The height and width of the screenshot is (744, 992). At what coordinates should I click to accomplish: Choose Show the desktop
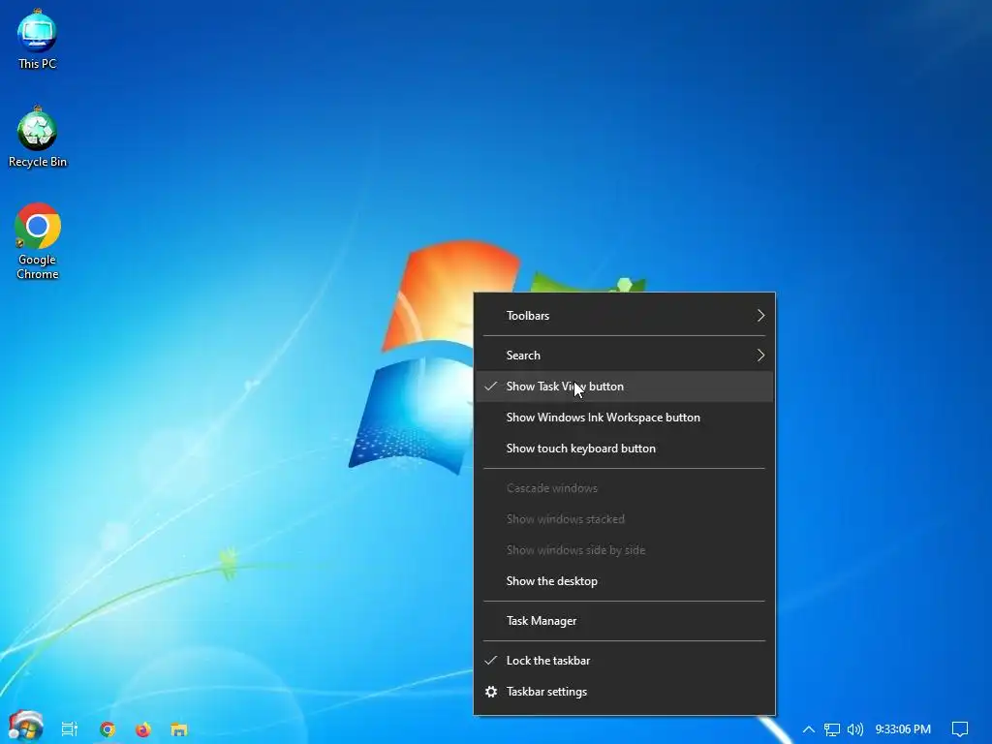click(625, 581)
